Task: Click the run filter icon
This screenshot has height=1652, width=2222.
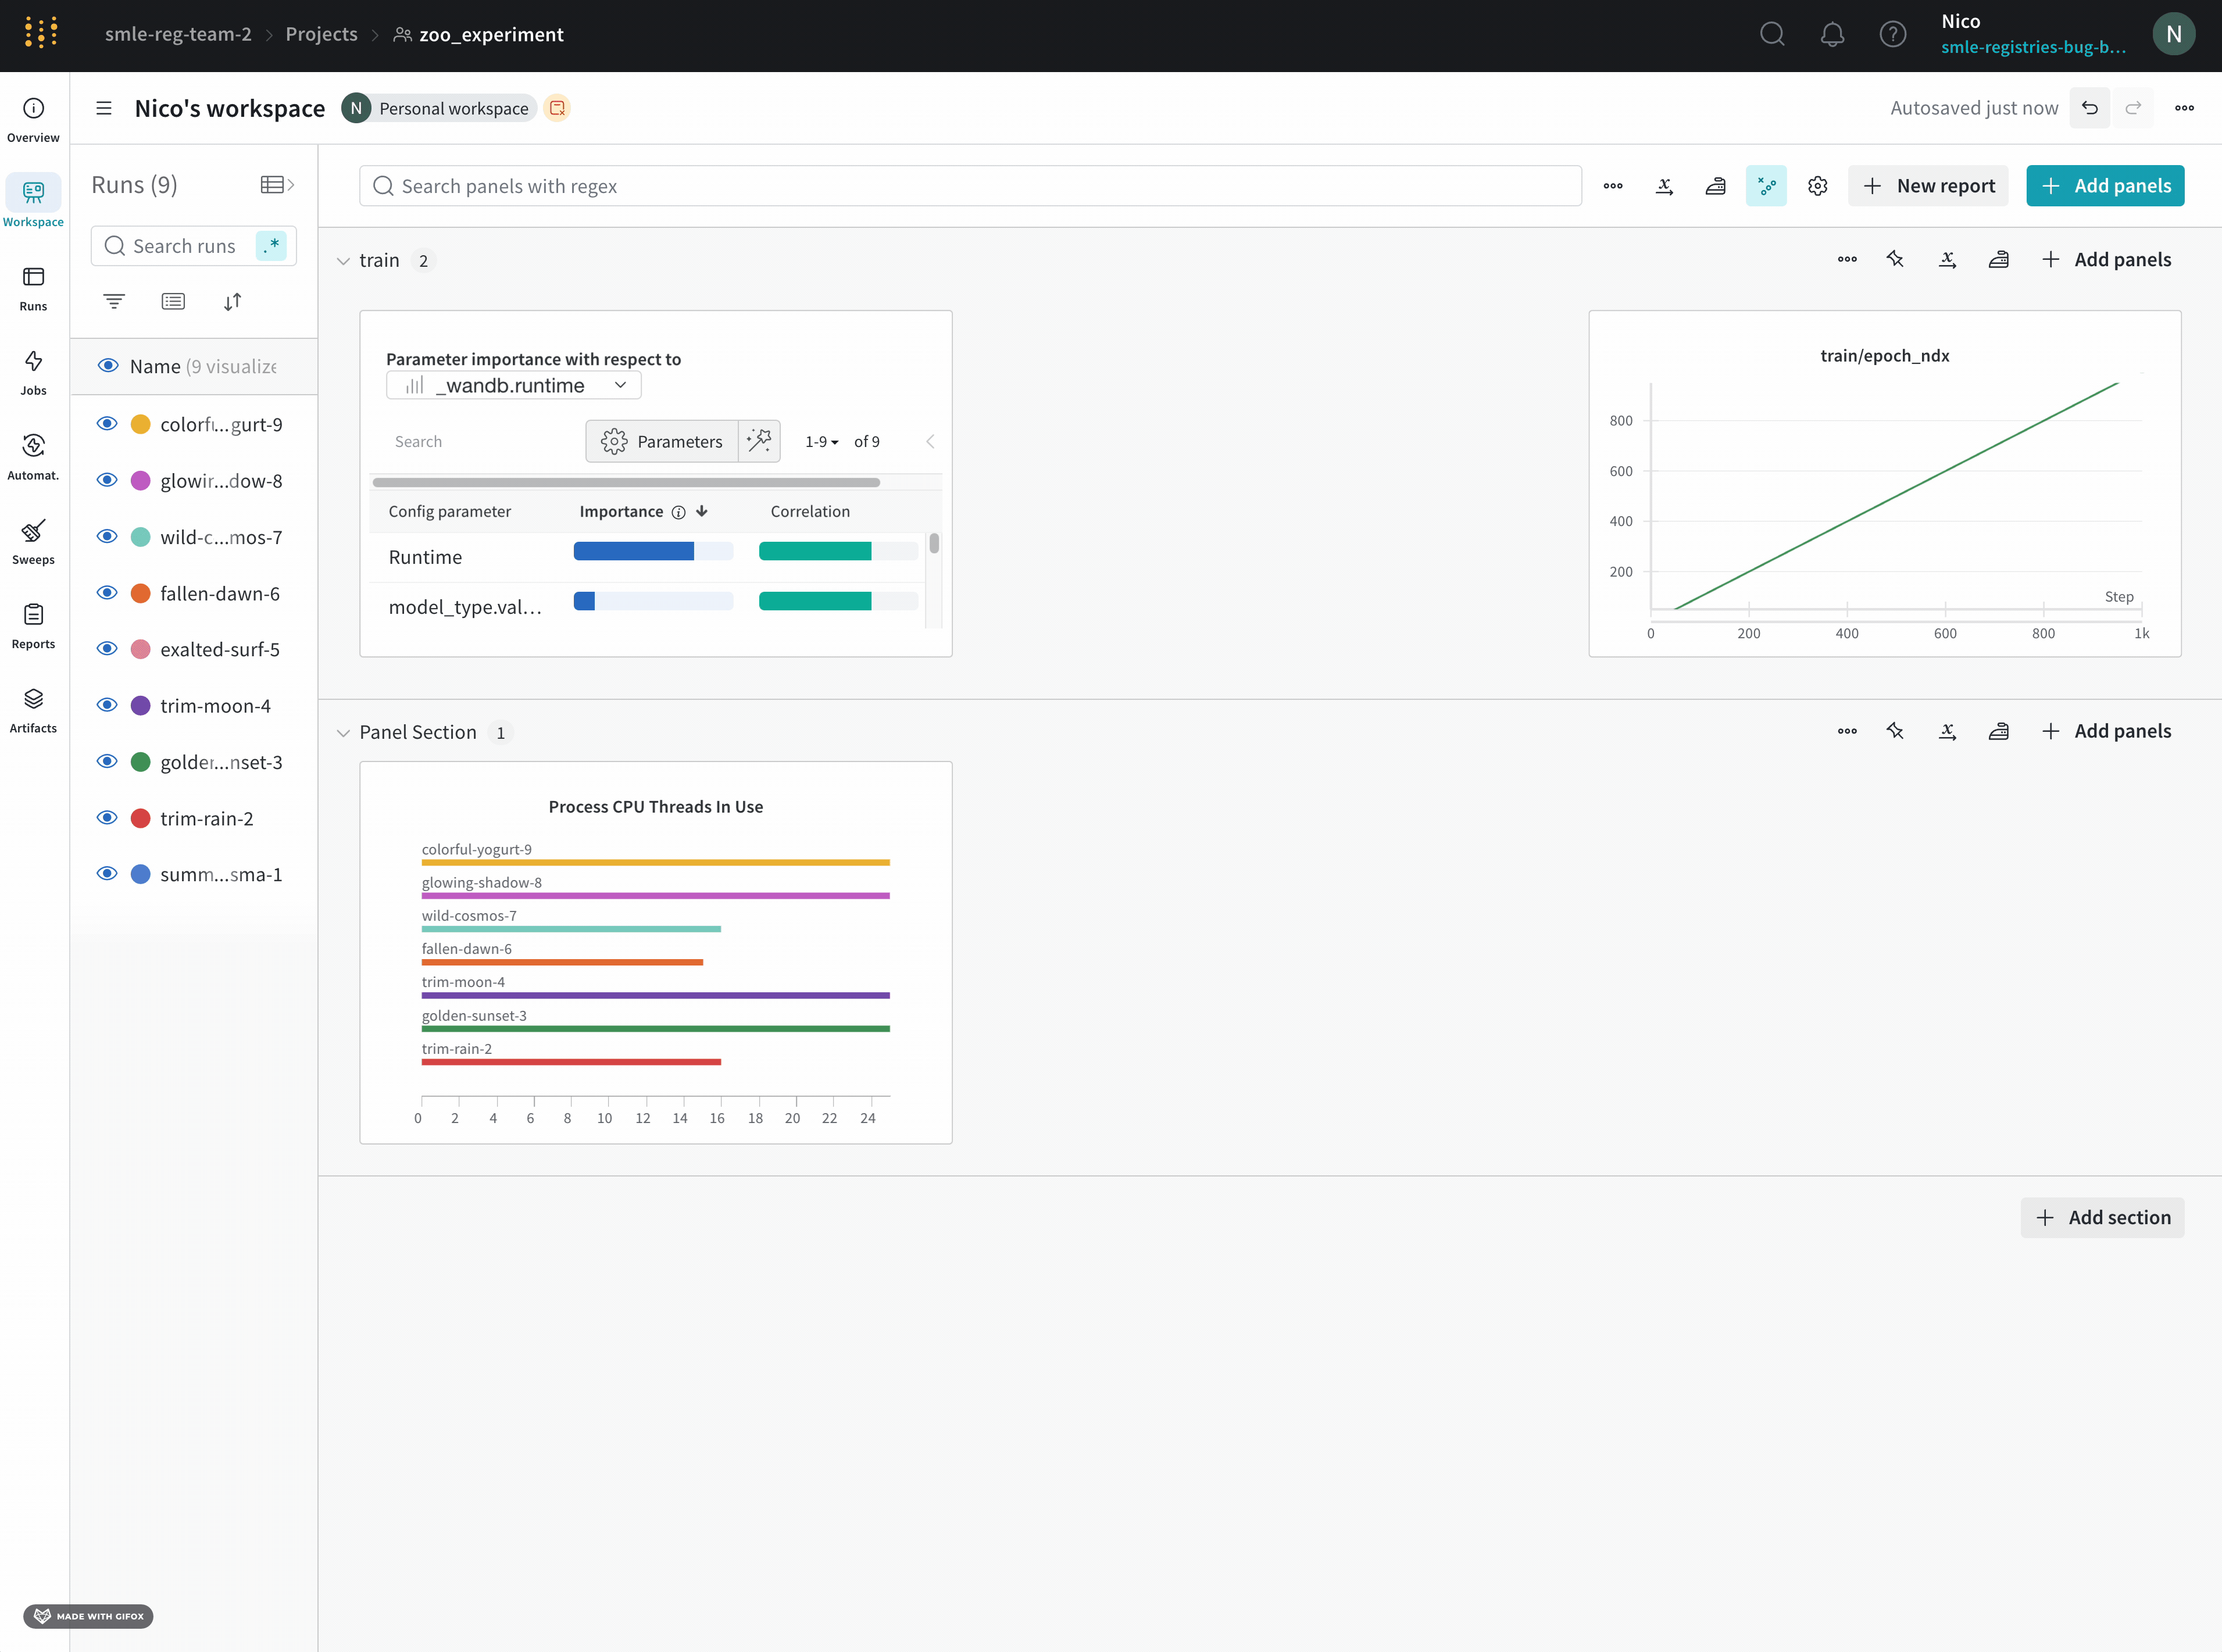Action: coord(114,301)
